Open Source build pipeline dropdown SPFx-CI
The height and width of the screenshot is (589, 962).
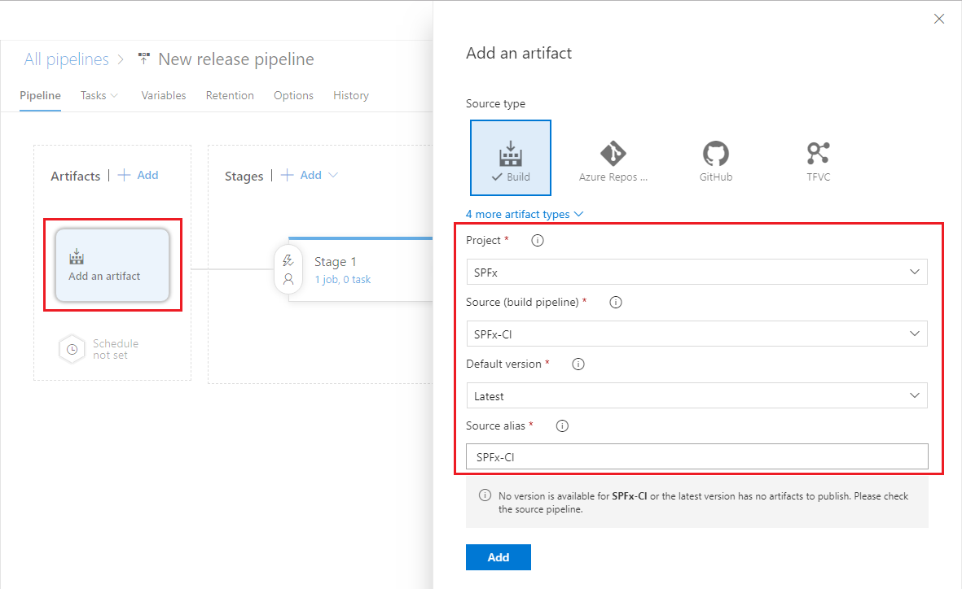point(696,334)
